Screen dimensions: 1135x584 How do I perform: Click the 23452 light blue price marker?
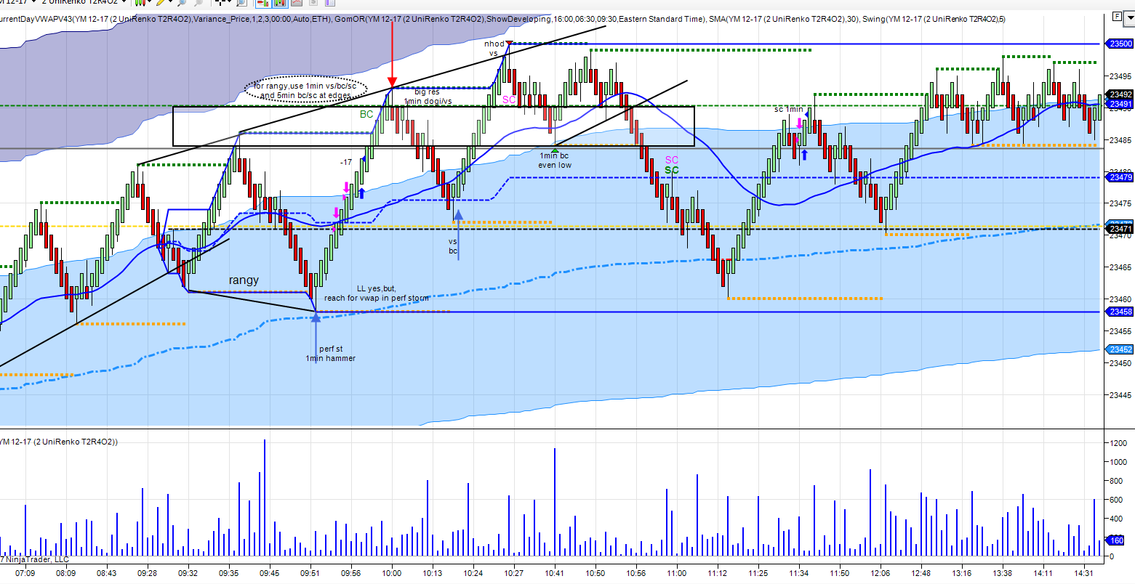[x=1120, y=349]
